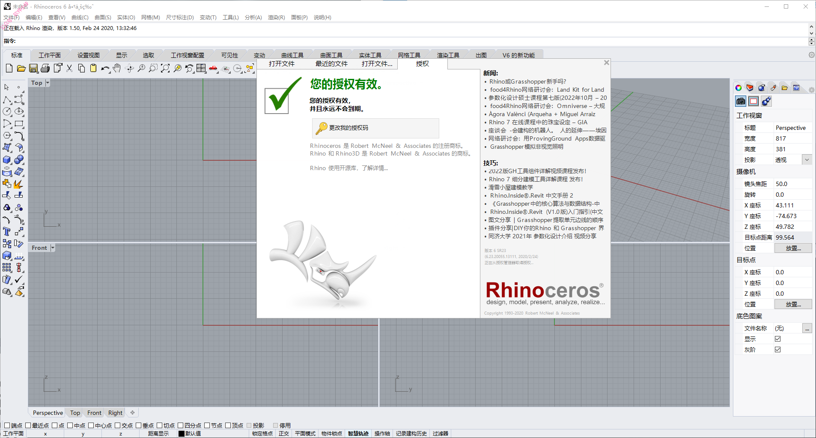Check the 四分点 snap option
The image size is (816, 438).
tap(181, 426)
